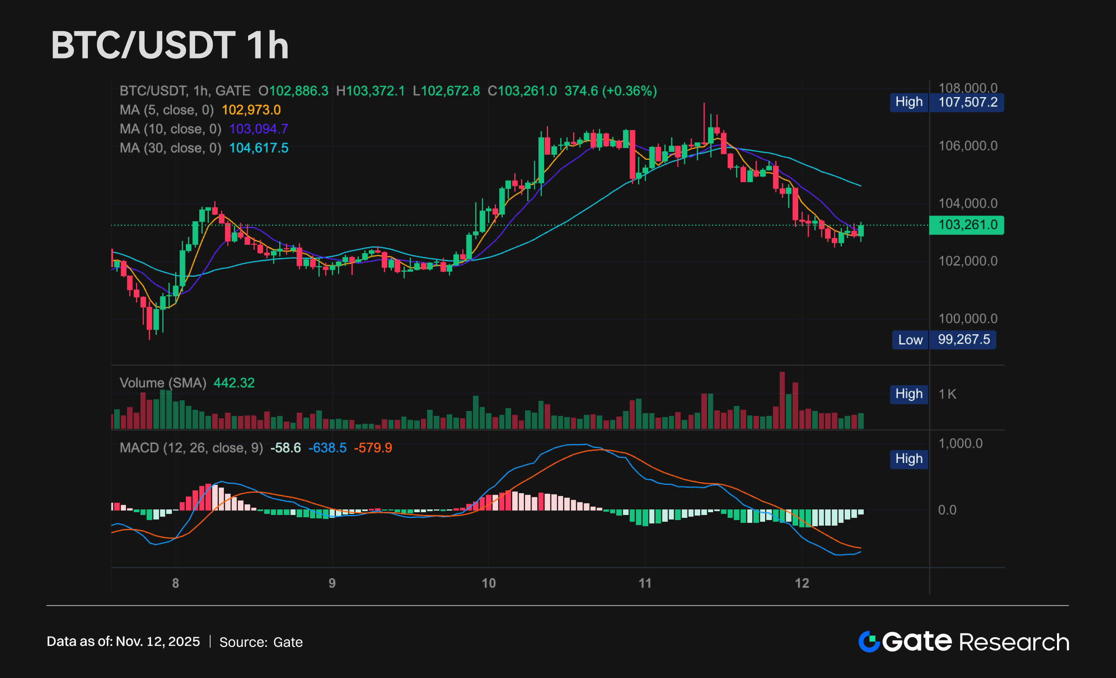Click the BTC/USDT, 1h, GATE symbol legend
Image resolution: width=1116 pixels, height=678 pixels.
[185, 91]
